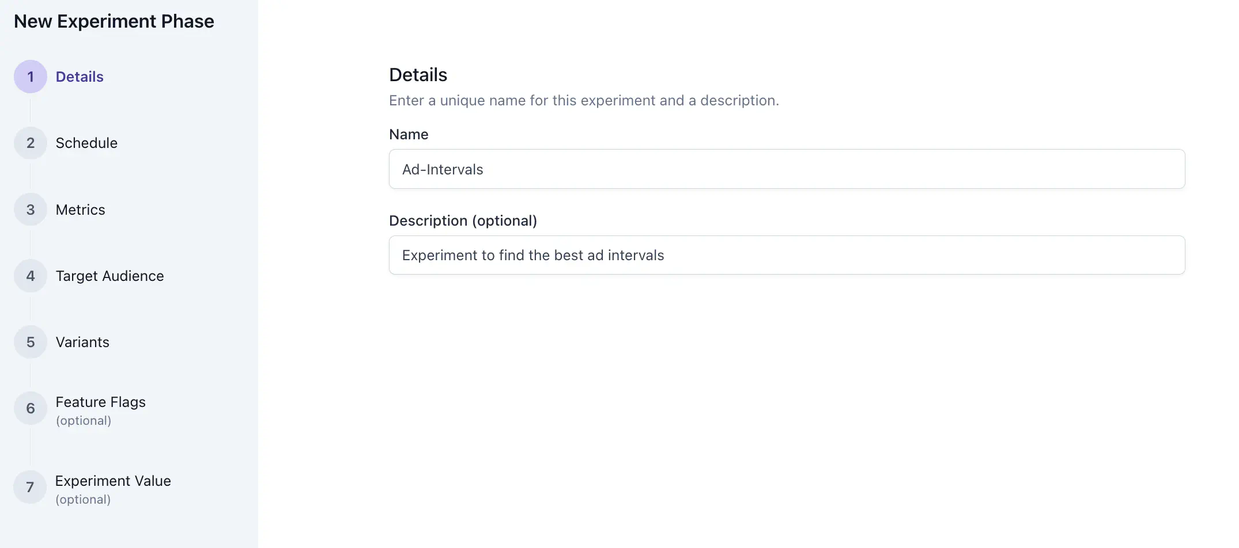
Task: Click the step 6 number circle
Action: click(31, 408)
